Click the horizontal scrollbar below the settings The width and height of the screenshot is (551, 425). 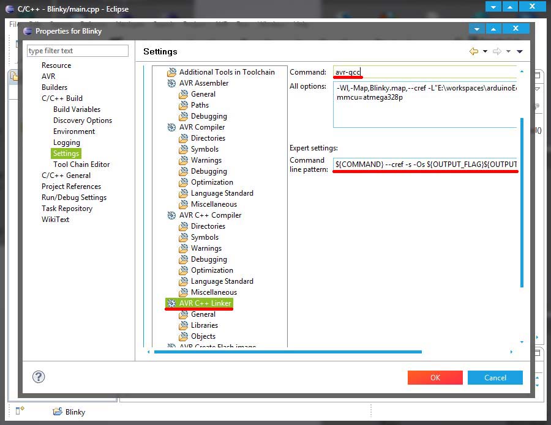288,352
